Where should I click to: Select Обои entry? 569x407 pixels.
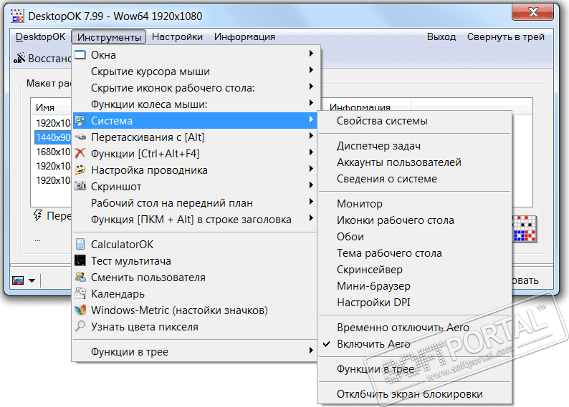pos(415,237)
